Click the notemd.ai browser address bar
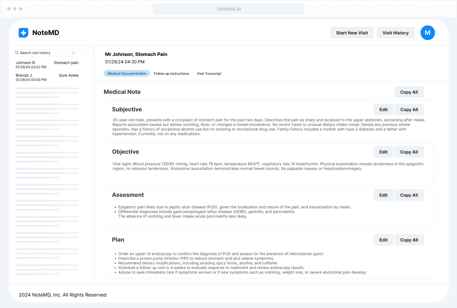This screenshot has height=308, width=457. point(228,9)
